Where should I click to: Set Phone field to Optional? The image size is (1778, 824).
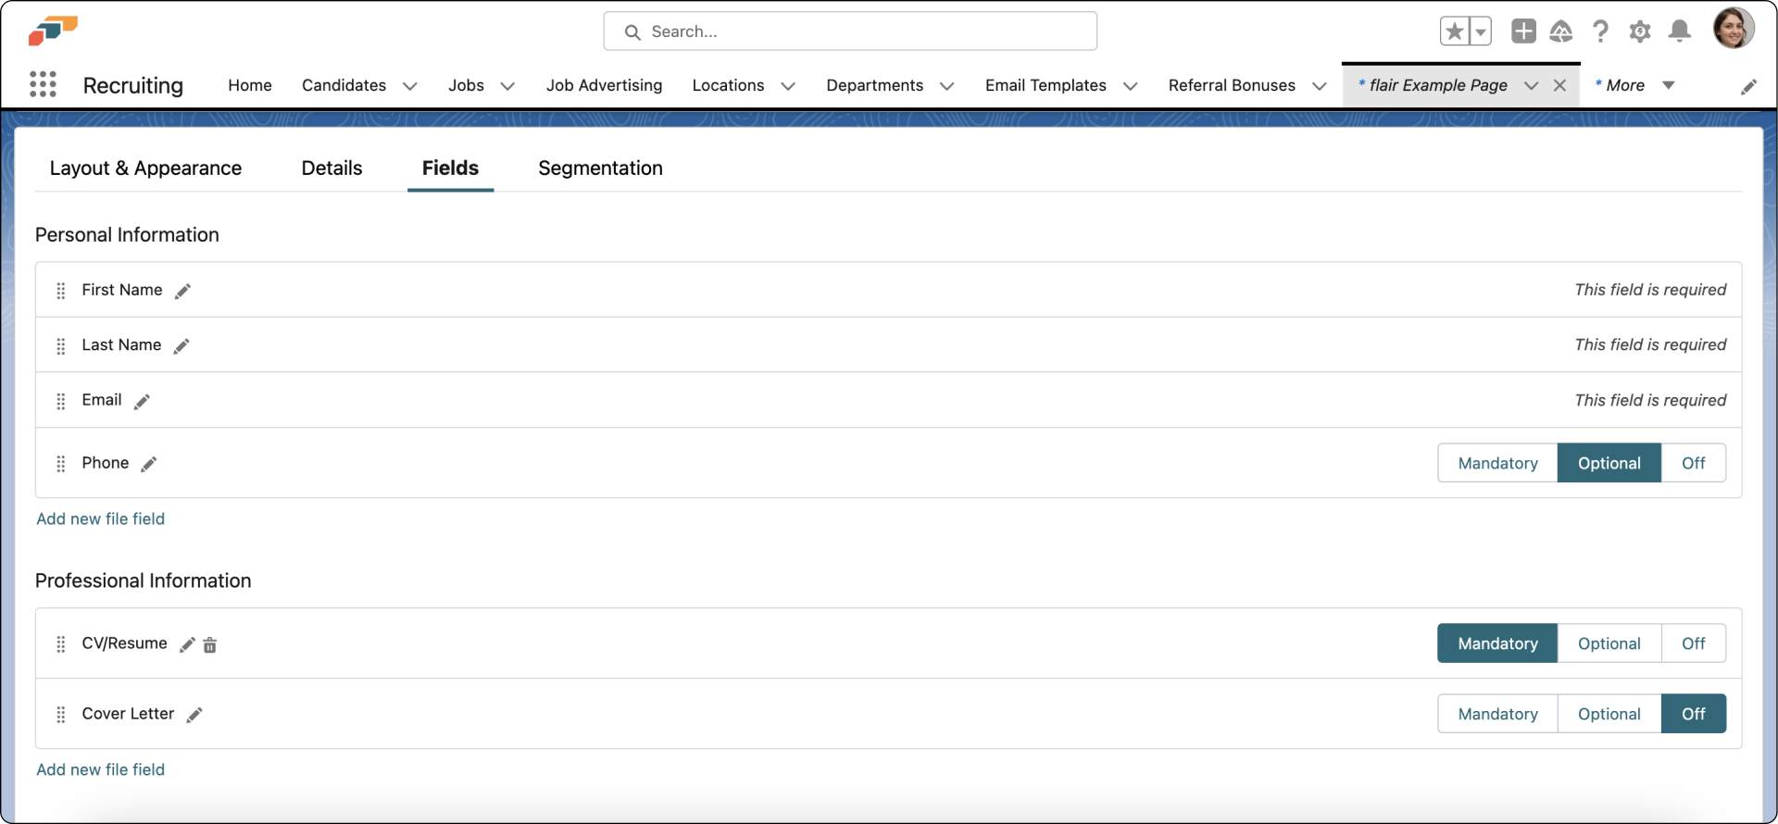tap(1609, 463)
